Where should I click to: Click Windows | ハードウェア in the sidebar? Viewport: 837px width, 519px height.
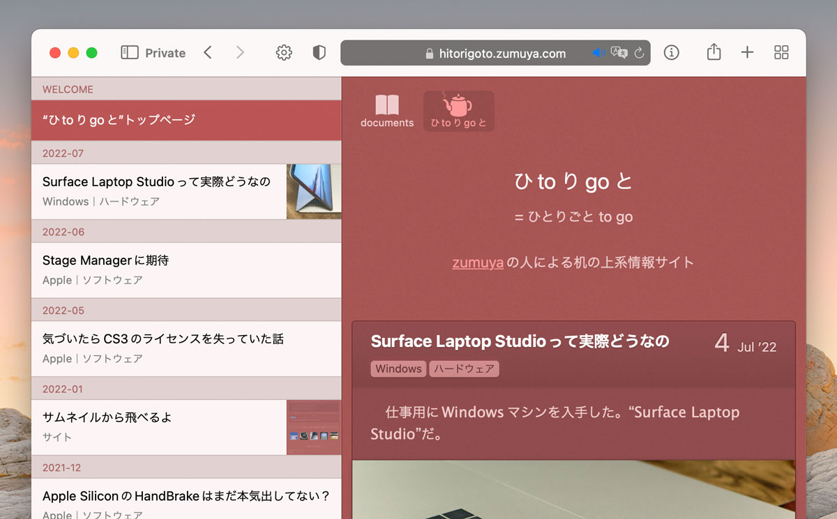pos(101,201)
